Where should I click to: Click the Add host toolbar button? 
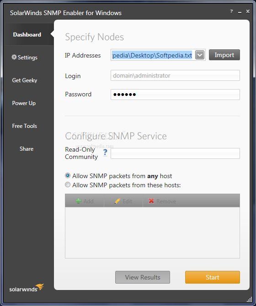[x=85, y=201]
